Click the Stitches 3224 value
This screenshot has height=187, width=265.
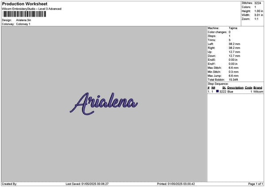pos(257,3)
